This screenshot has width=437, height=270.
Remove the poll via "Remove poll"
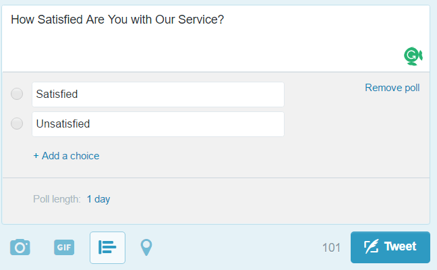point(392,88)
